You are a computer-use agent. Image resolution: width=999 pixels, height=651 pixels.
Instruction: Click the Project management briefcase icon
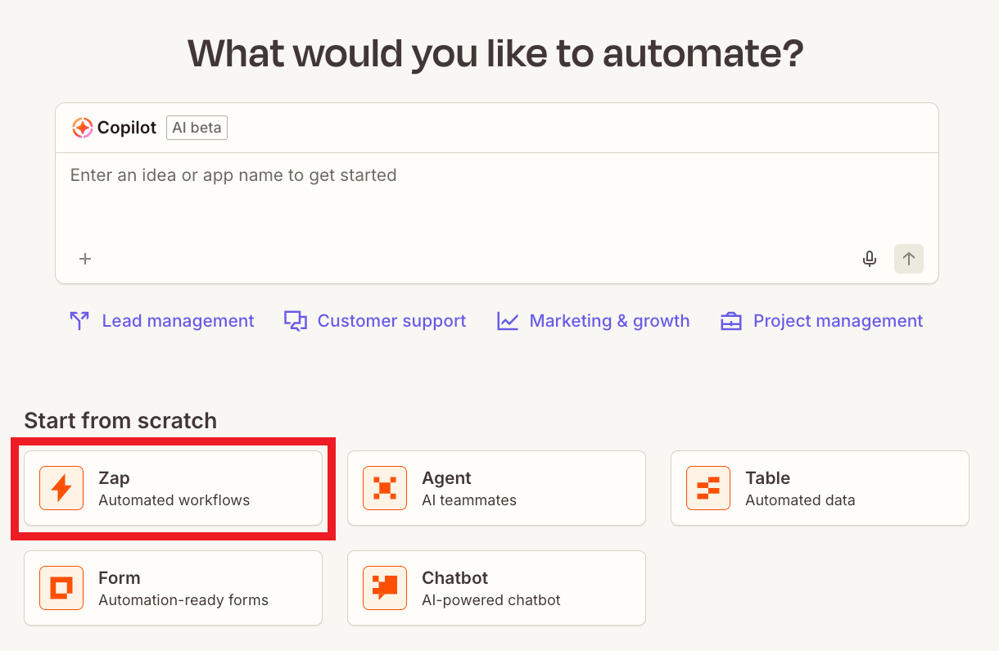tap(731, 321)
